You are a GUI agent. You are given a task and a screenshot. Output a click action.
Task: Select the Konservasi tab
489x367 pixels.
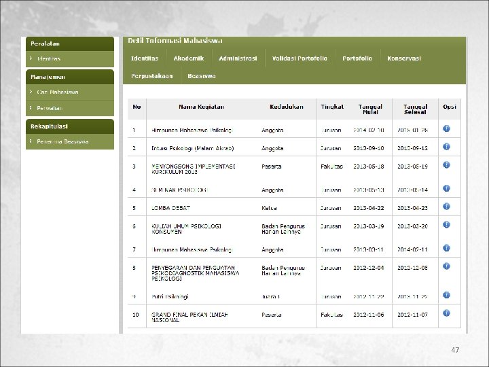click(404, 58)
